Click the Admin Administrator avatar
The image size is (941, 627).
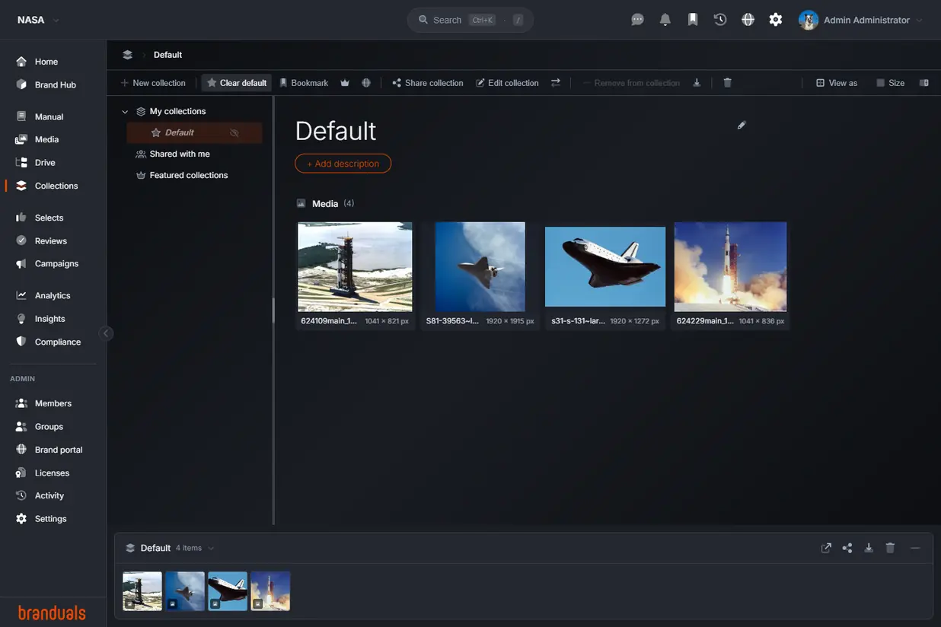tap(808, 20)
